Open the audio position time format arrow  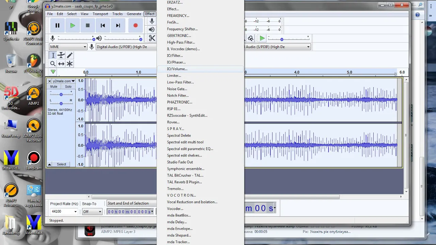coord(275,208)
